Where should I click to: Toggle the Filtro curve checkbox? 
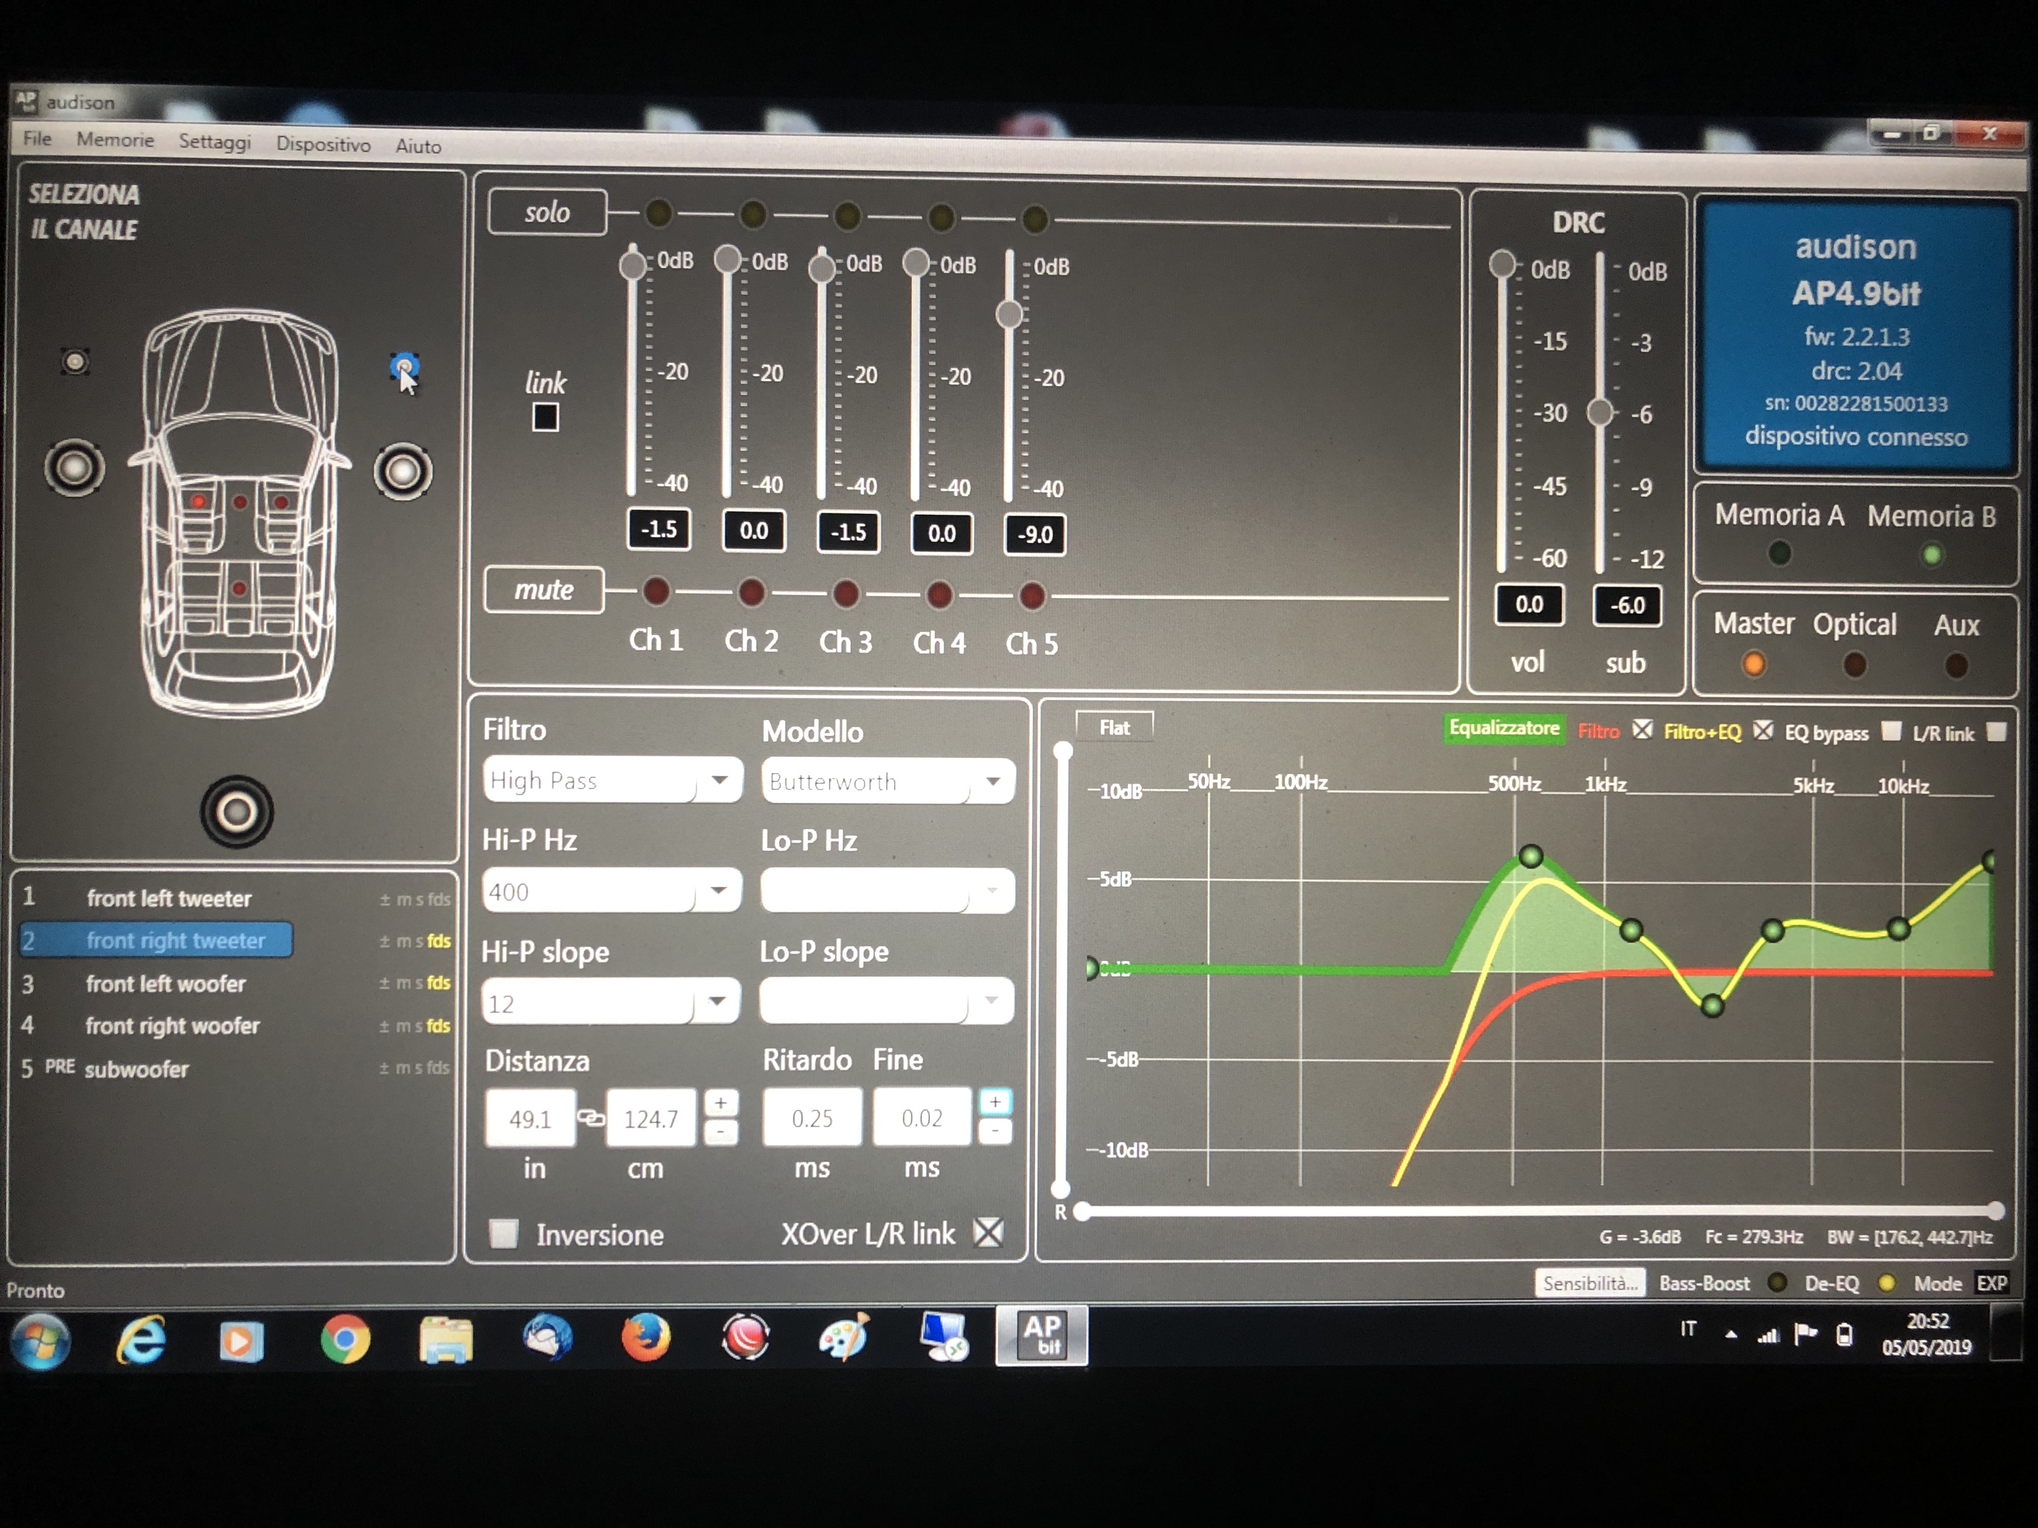pos(1642,730)
